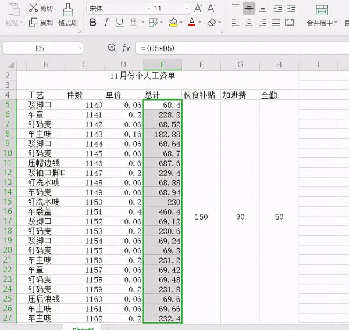Click the distributed alignment icon
The width and height of the screenshot is (349, 330).
point(290,23)
